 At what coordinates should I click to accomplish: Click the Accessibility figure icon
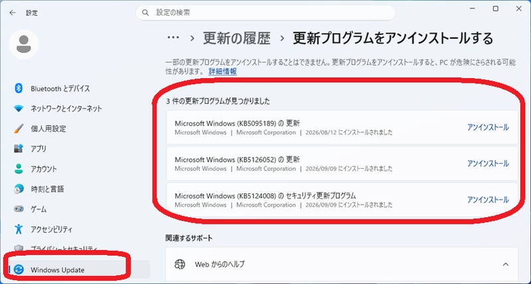coord(19,229)
